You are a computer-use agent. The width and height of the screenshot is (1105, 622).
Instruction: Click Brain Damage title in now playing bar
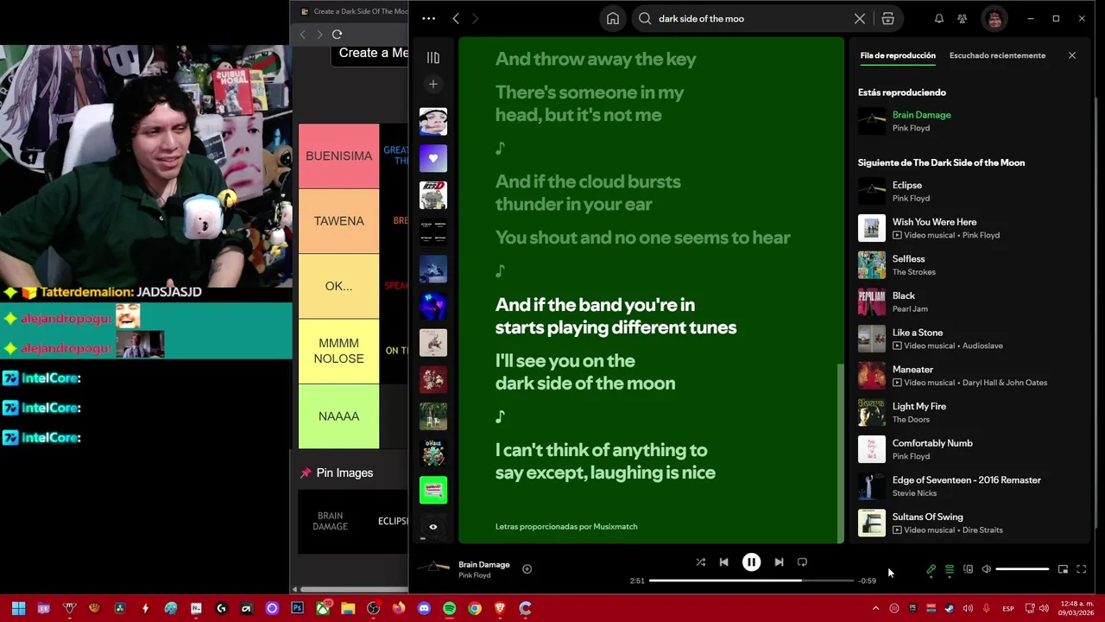pyautogui.click(x=483, y=565)
